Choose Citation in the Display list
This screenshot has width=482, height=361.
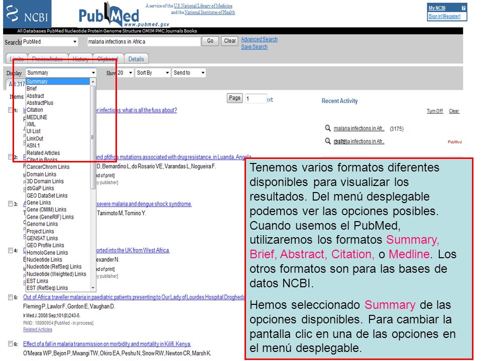coord(58,110)
